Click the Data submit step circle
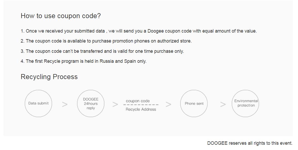This screenshot has width=298, height=150. point(38,104)
